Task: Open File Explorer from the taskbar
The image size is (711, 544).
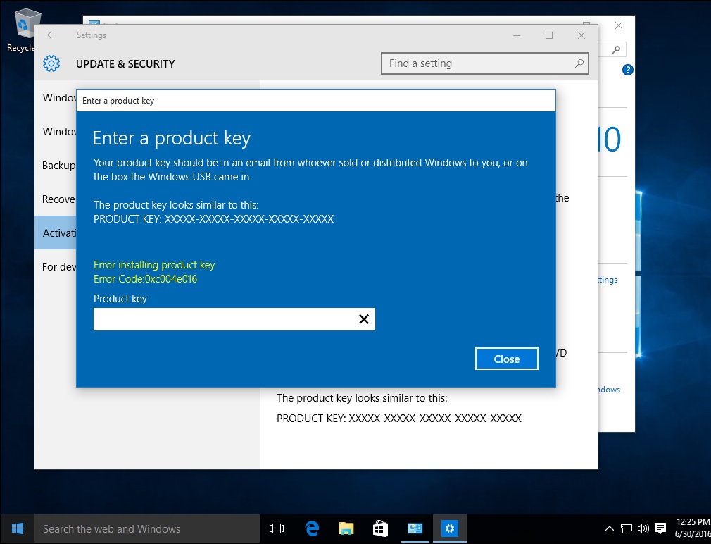Action: 346,529
